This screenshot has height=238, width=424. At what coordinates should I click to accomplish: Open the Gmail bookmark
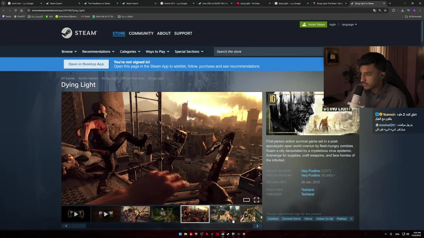(85, 16)
